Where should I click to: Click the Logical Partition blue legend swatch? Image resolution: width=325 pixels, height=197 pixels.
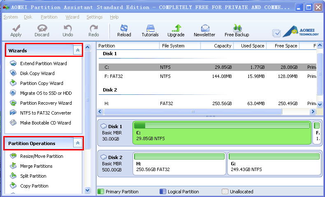[x=163, y=191]
